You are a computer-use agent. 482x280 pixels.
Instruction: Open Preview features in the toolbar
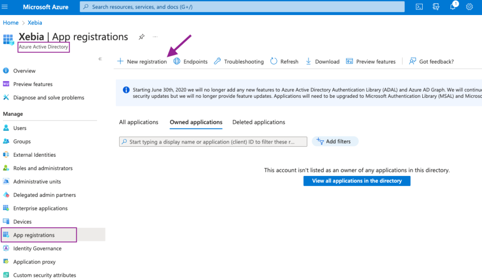coord(371,62)
